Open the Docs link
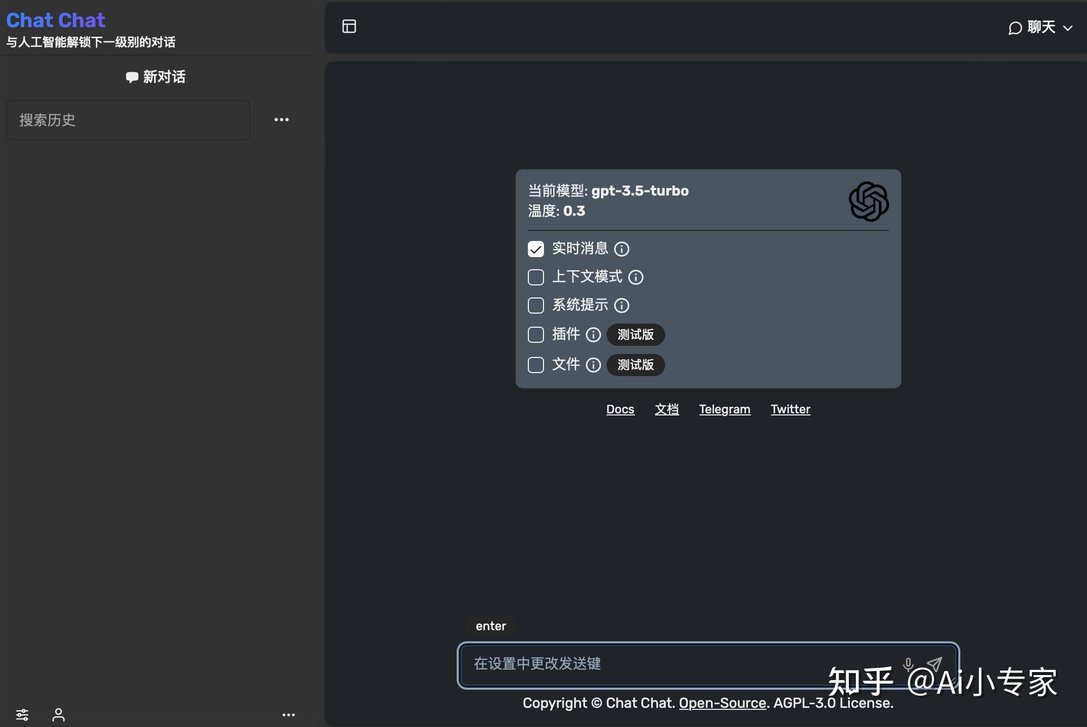This screenshot has width=1087, height=727. pos(620,409)
